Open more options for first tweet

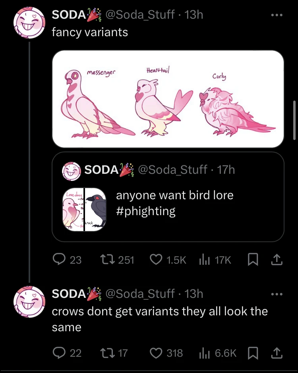pyautogui.click(x=276, y=15)
